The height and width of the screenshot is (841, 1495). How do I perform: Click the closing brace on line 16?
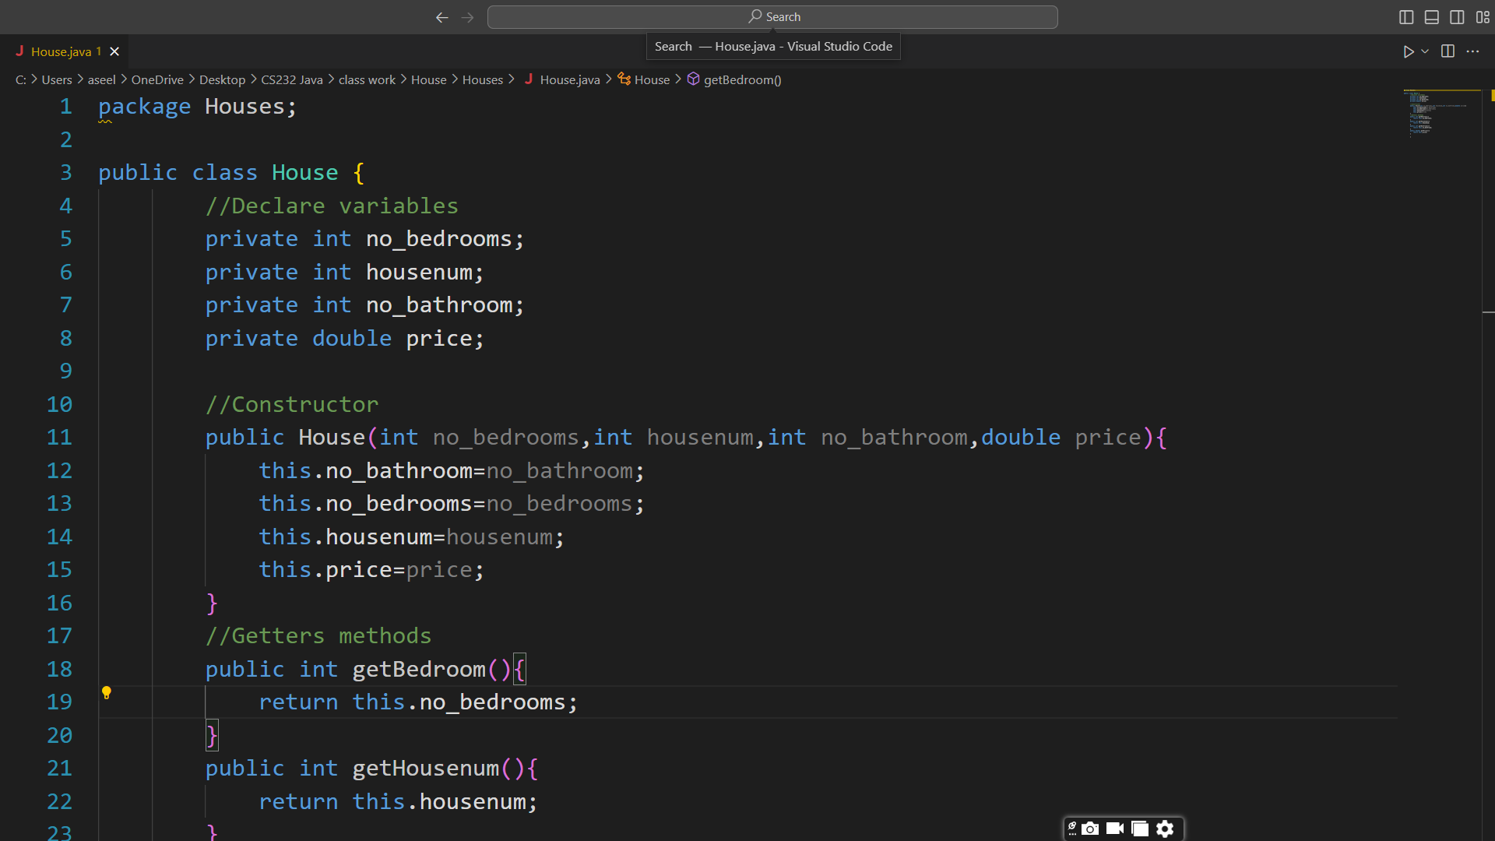click(x=212, y=603)
